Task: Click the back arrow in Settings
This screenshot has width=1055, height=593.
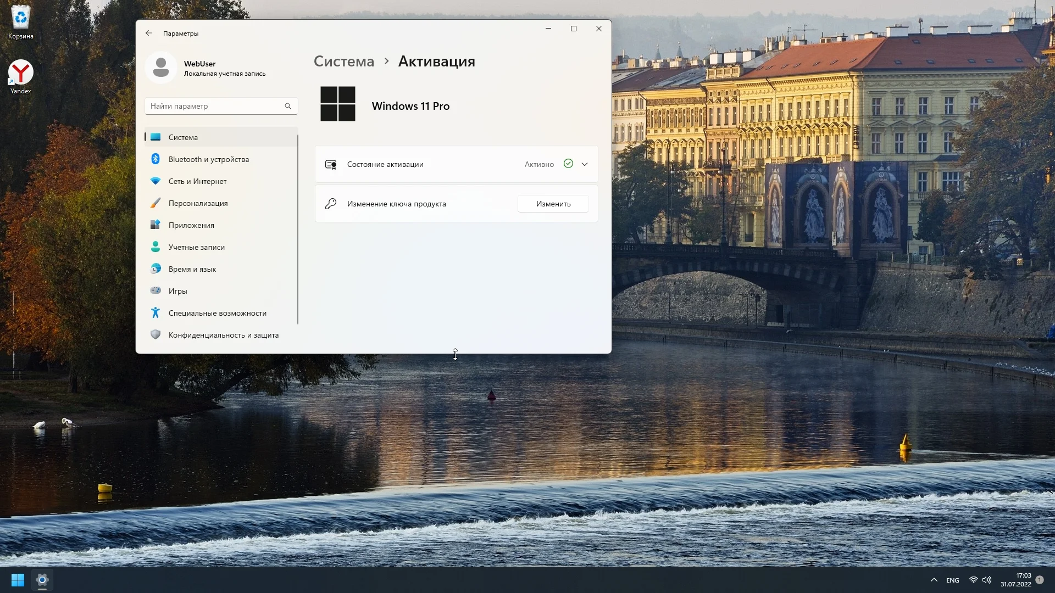Action: point(149,33)
